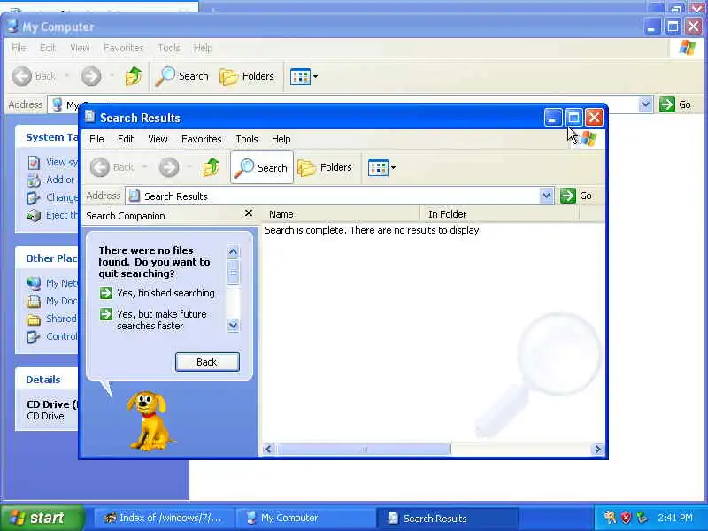Click the red shield security tray icon
The image size is (708, 531).
coord(626,518)
